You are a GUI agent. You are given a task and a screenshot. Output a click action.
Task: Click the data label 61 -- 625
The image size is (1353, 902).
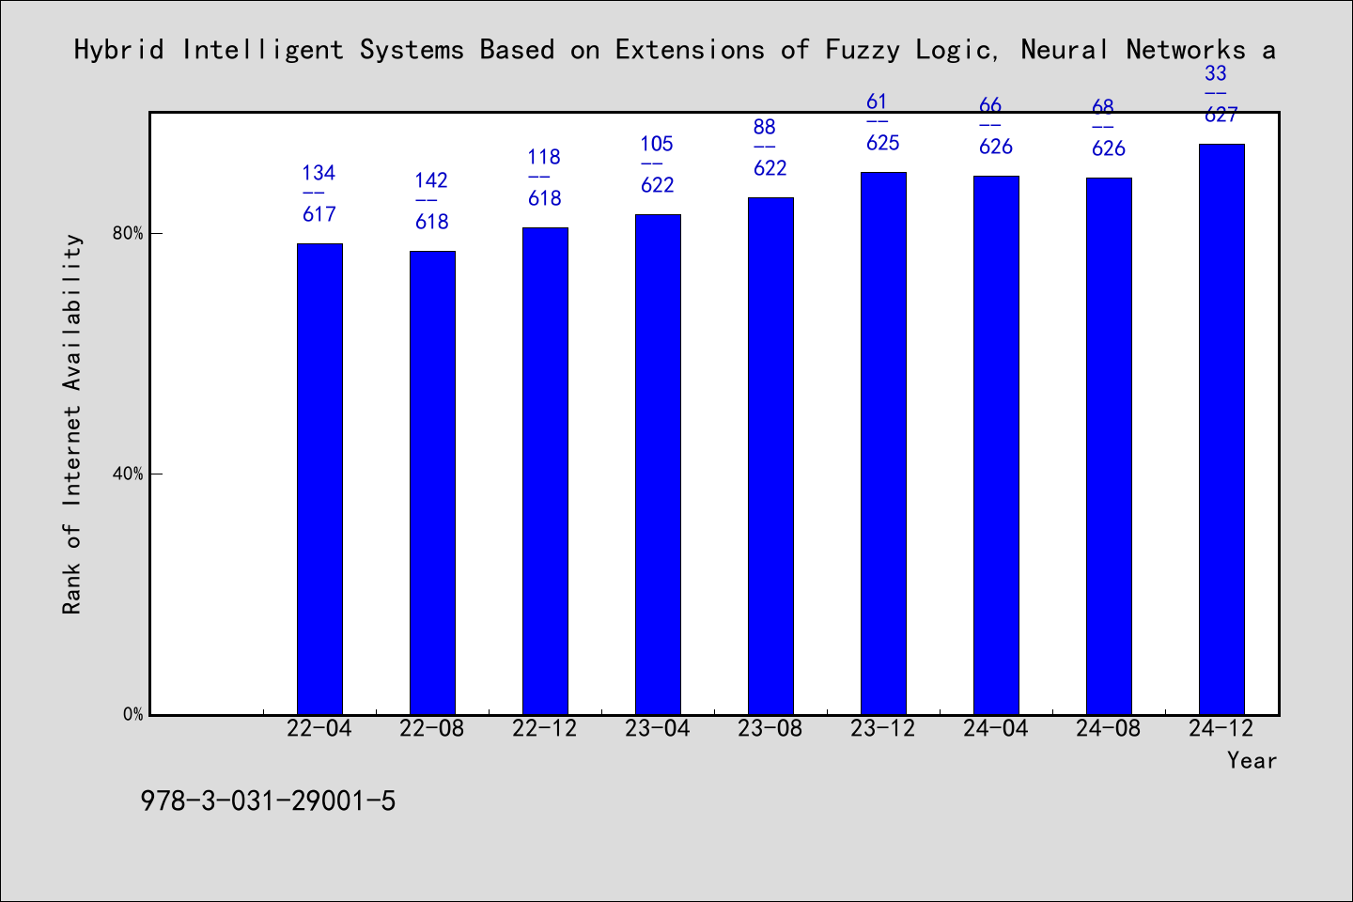[x=883, y=122]
